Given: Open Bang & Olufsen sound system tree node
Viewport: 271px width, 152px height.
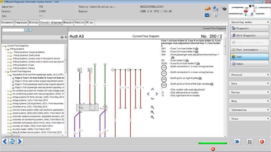Looking at the screenshot, I should [37, 132].
